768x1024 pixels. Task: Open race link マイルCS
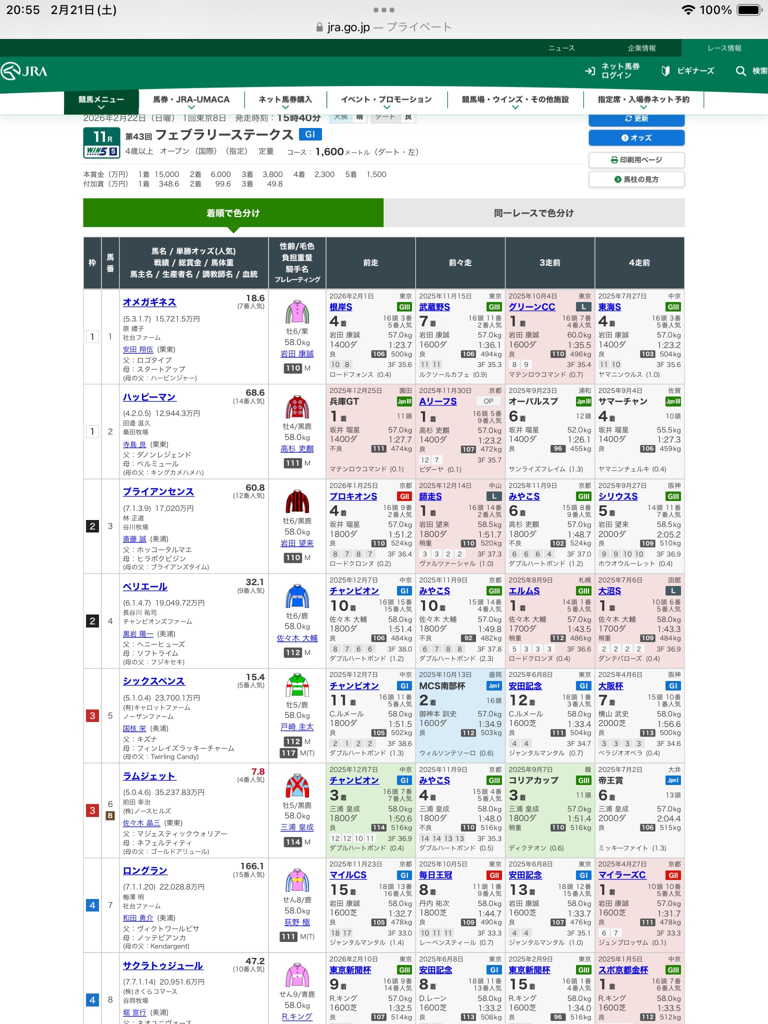(348, 875)
